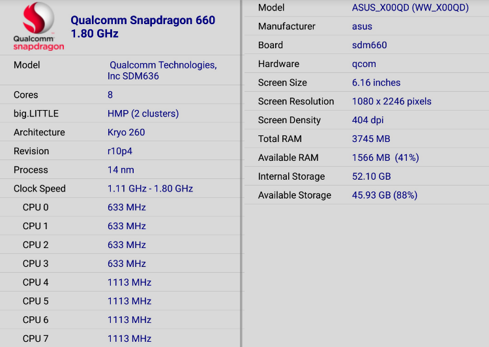This screenshot has height=347, width=489.
Task: Click the device model value ASUS_X00QD (WW_X00QD)
Action: (x=410, y=8)
